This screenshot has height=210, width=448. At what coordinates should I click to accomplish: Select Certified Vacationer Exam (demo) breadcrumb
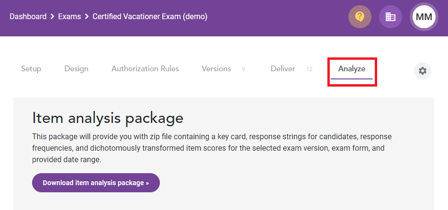[x=150, y=17]
